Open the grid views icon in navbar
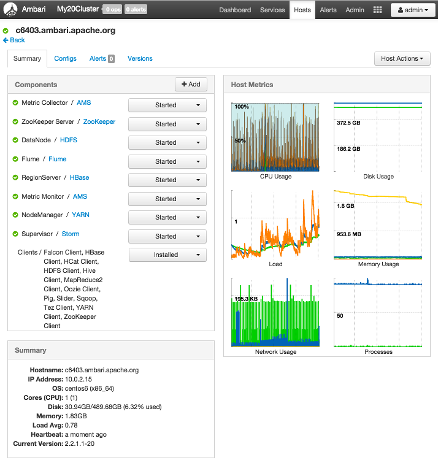438x460 pixels. coord(377,10)
